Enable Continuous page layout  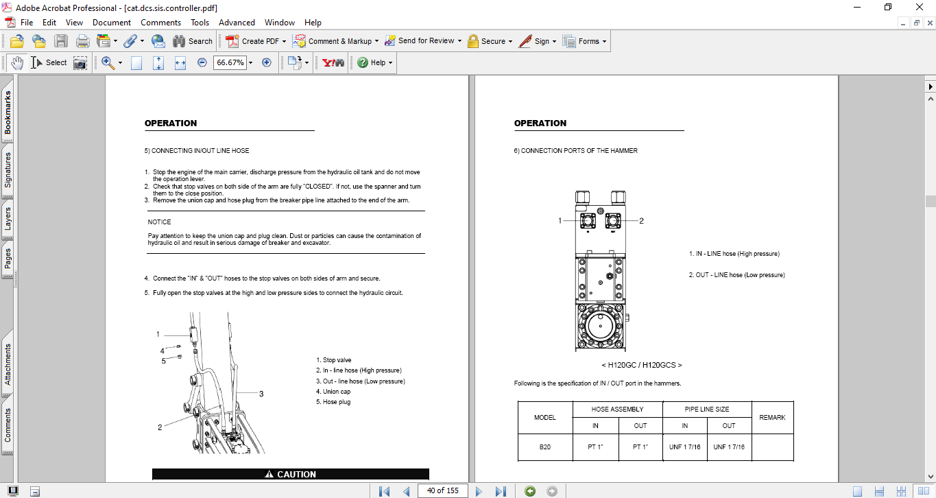pyautogui.click(x=880, y=491)
